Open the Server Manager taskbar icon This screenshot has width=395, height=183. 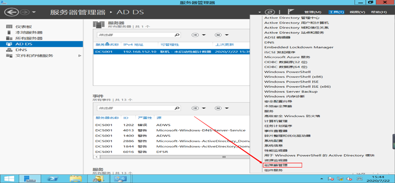pyautogui.click(x=30, y=179)
